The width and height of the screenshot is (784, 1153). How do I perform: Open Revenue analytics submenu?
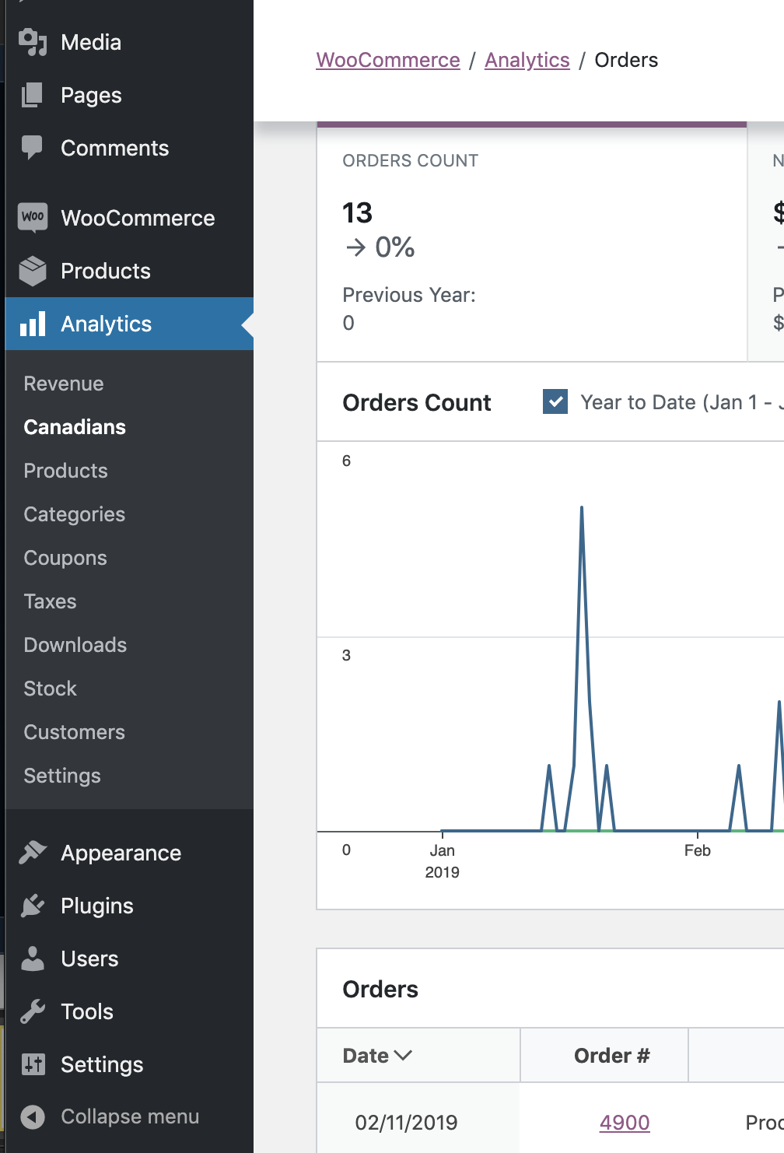tap(64, 384)
